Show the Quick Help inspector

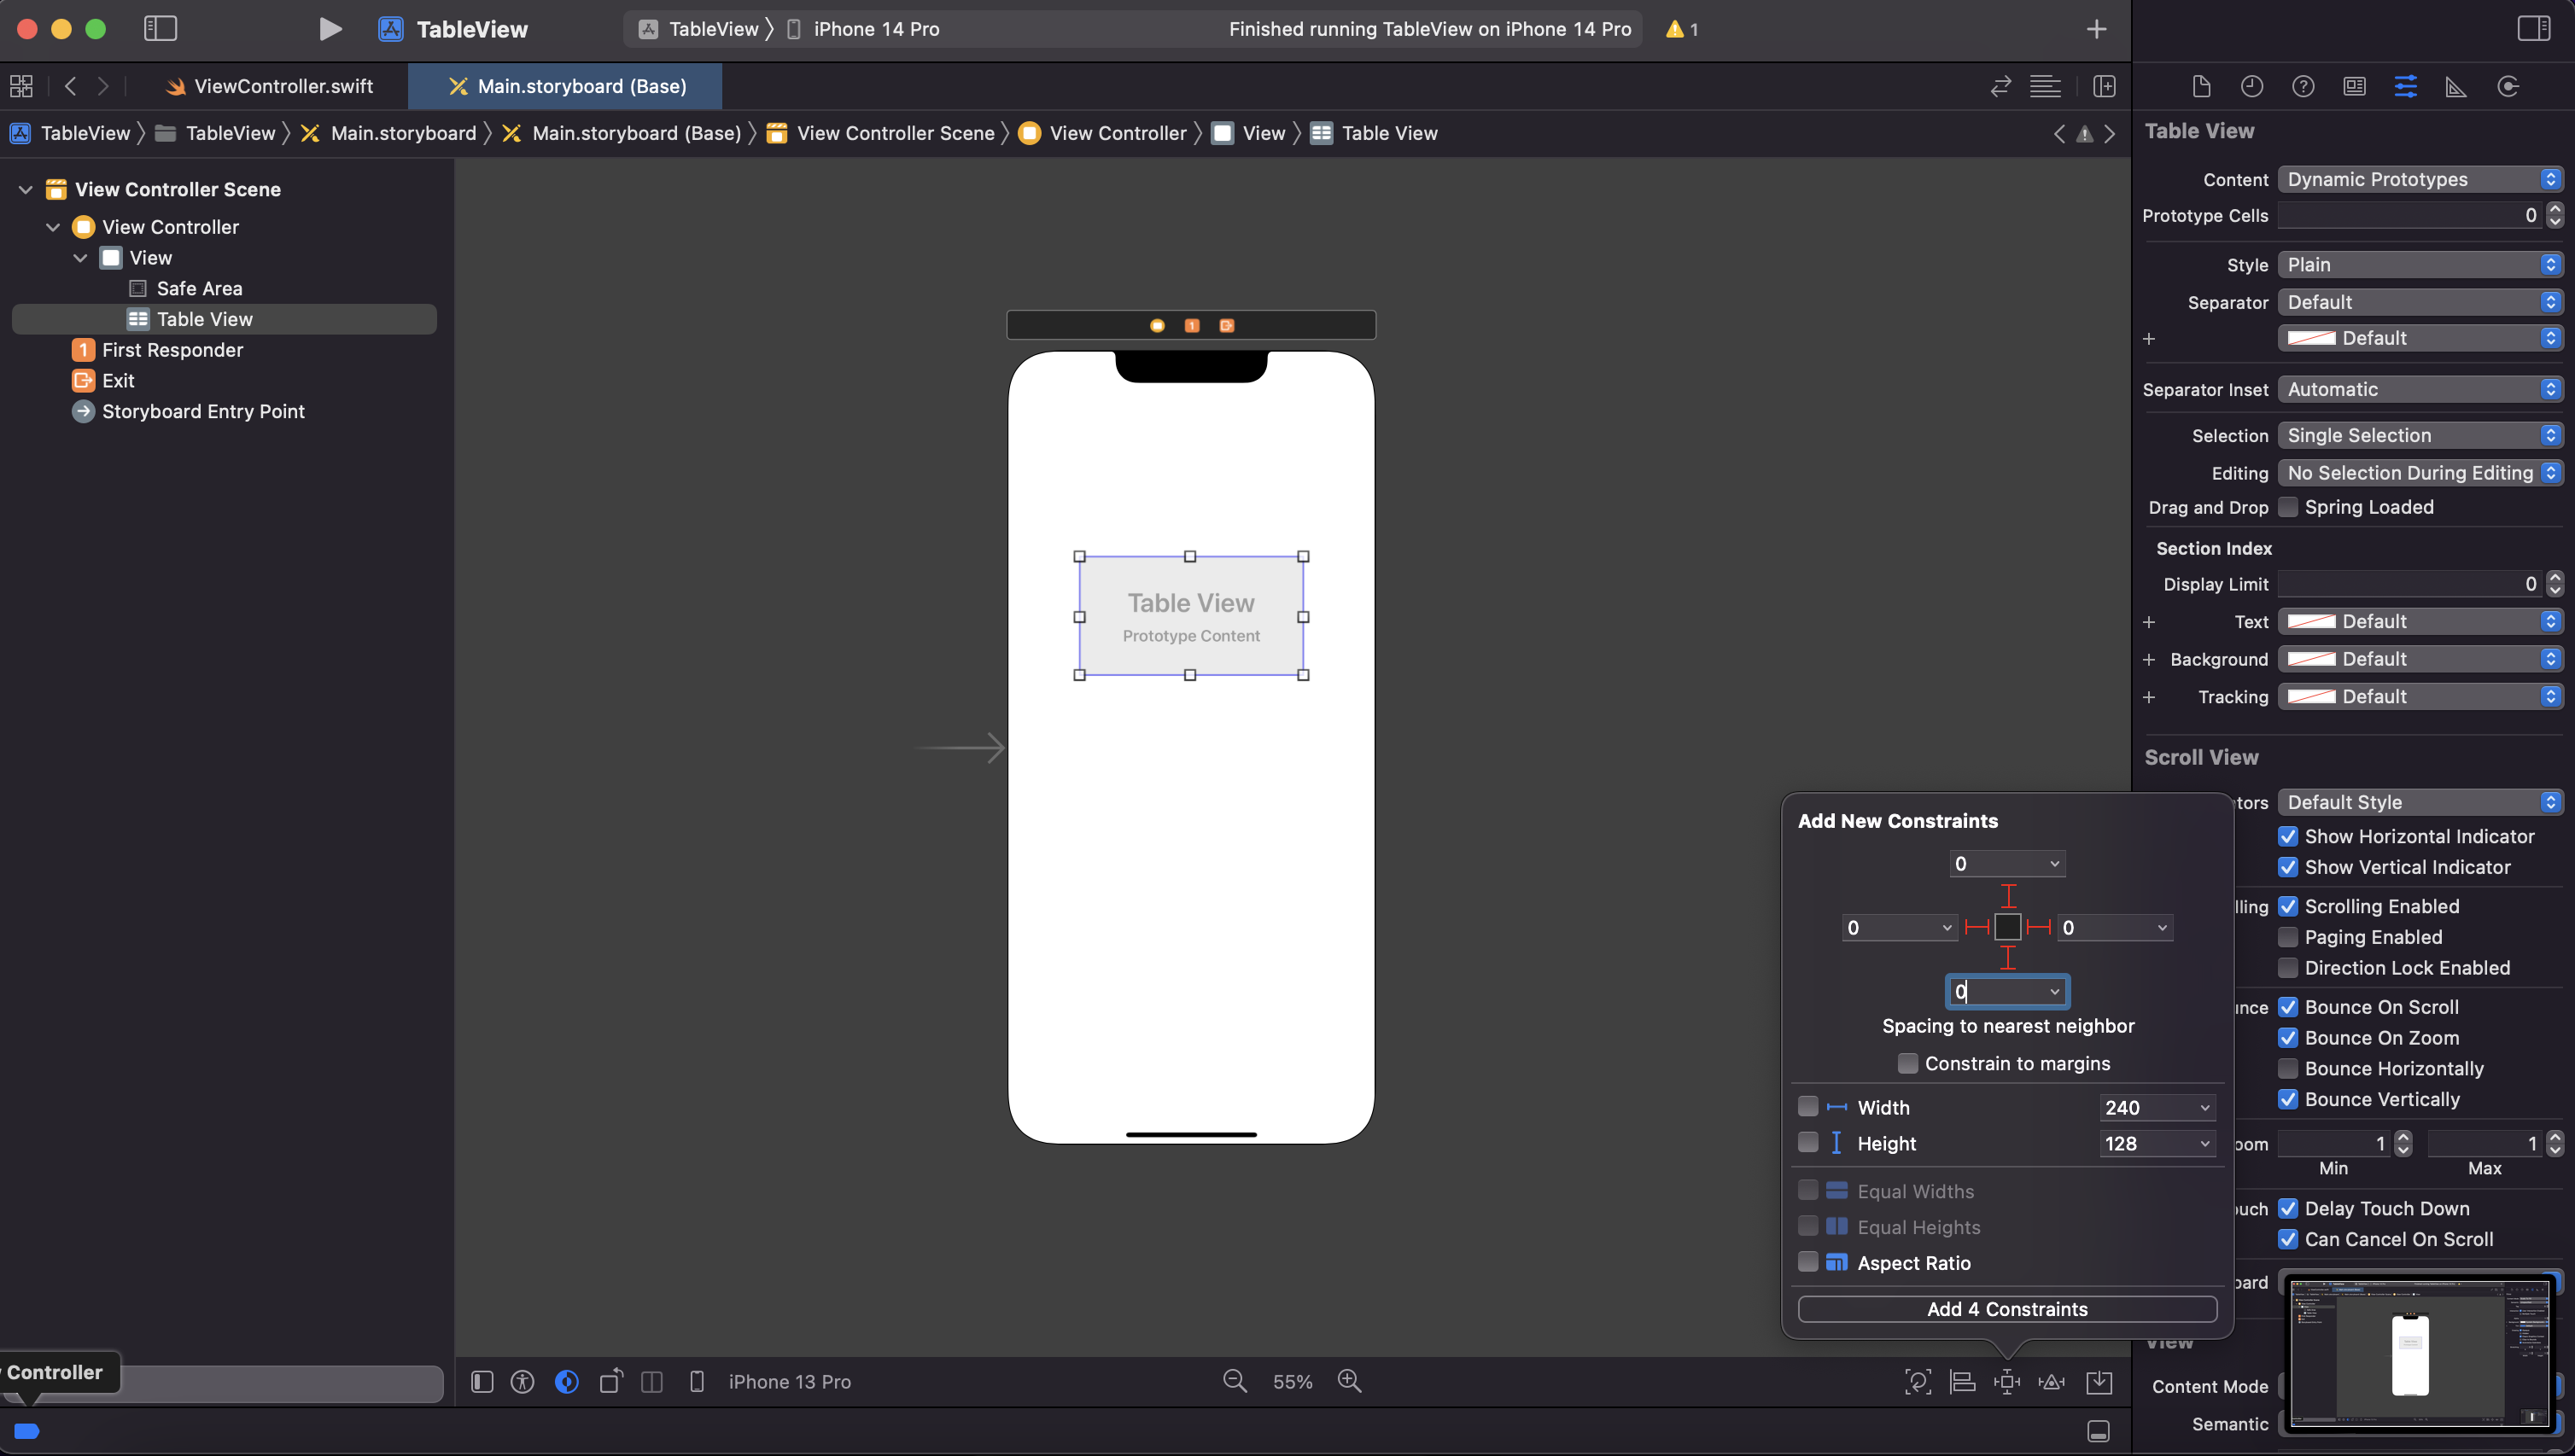[x=2303, y=87]
